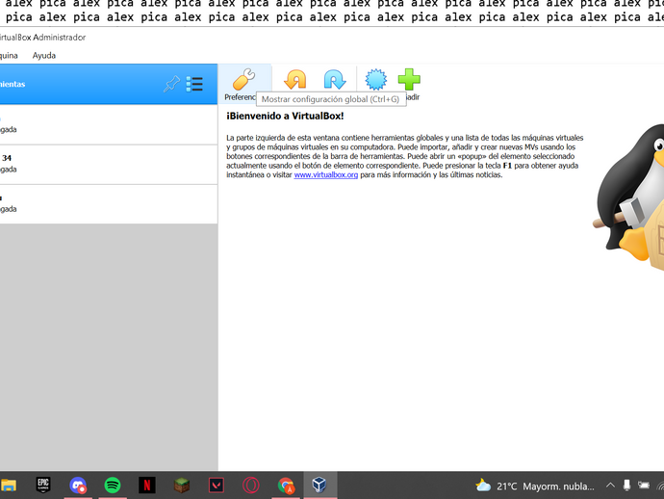The image size is (664, 499).
Task: Open Preferencias with the wrench icon
Action: point(244,84)
